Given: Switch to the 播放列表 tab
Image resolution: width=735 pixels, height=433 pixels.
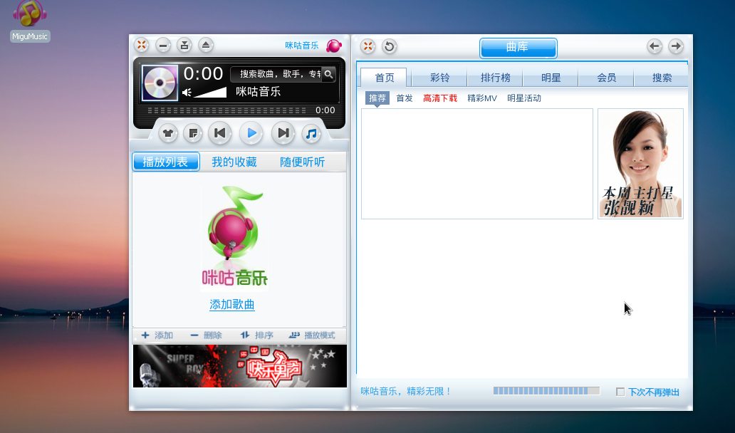Looking at the screenshot, I should [x=165, y=162].
